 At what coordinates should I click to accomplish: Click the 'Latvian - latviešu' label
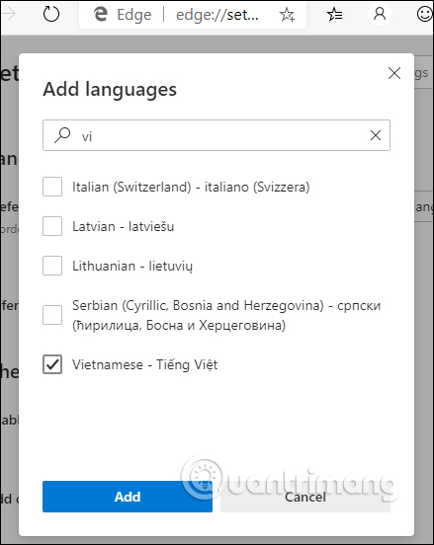[x=124, y=227]
